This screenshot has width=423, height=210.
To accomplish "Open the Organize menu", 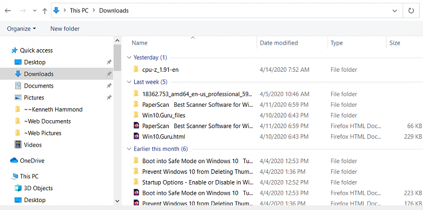I will 21,29.
